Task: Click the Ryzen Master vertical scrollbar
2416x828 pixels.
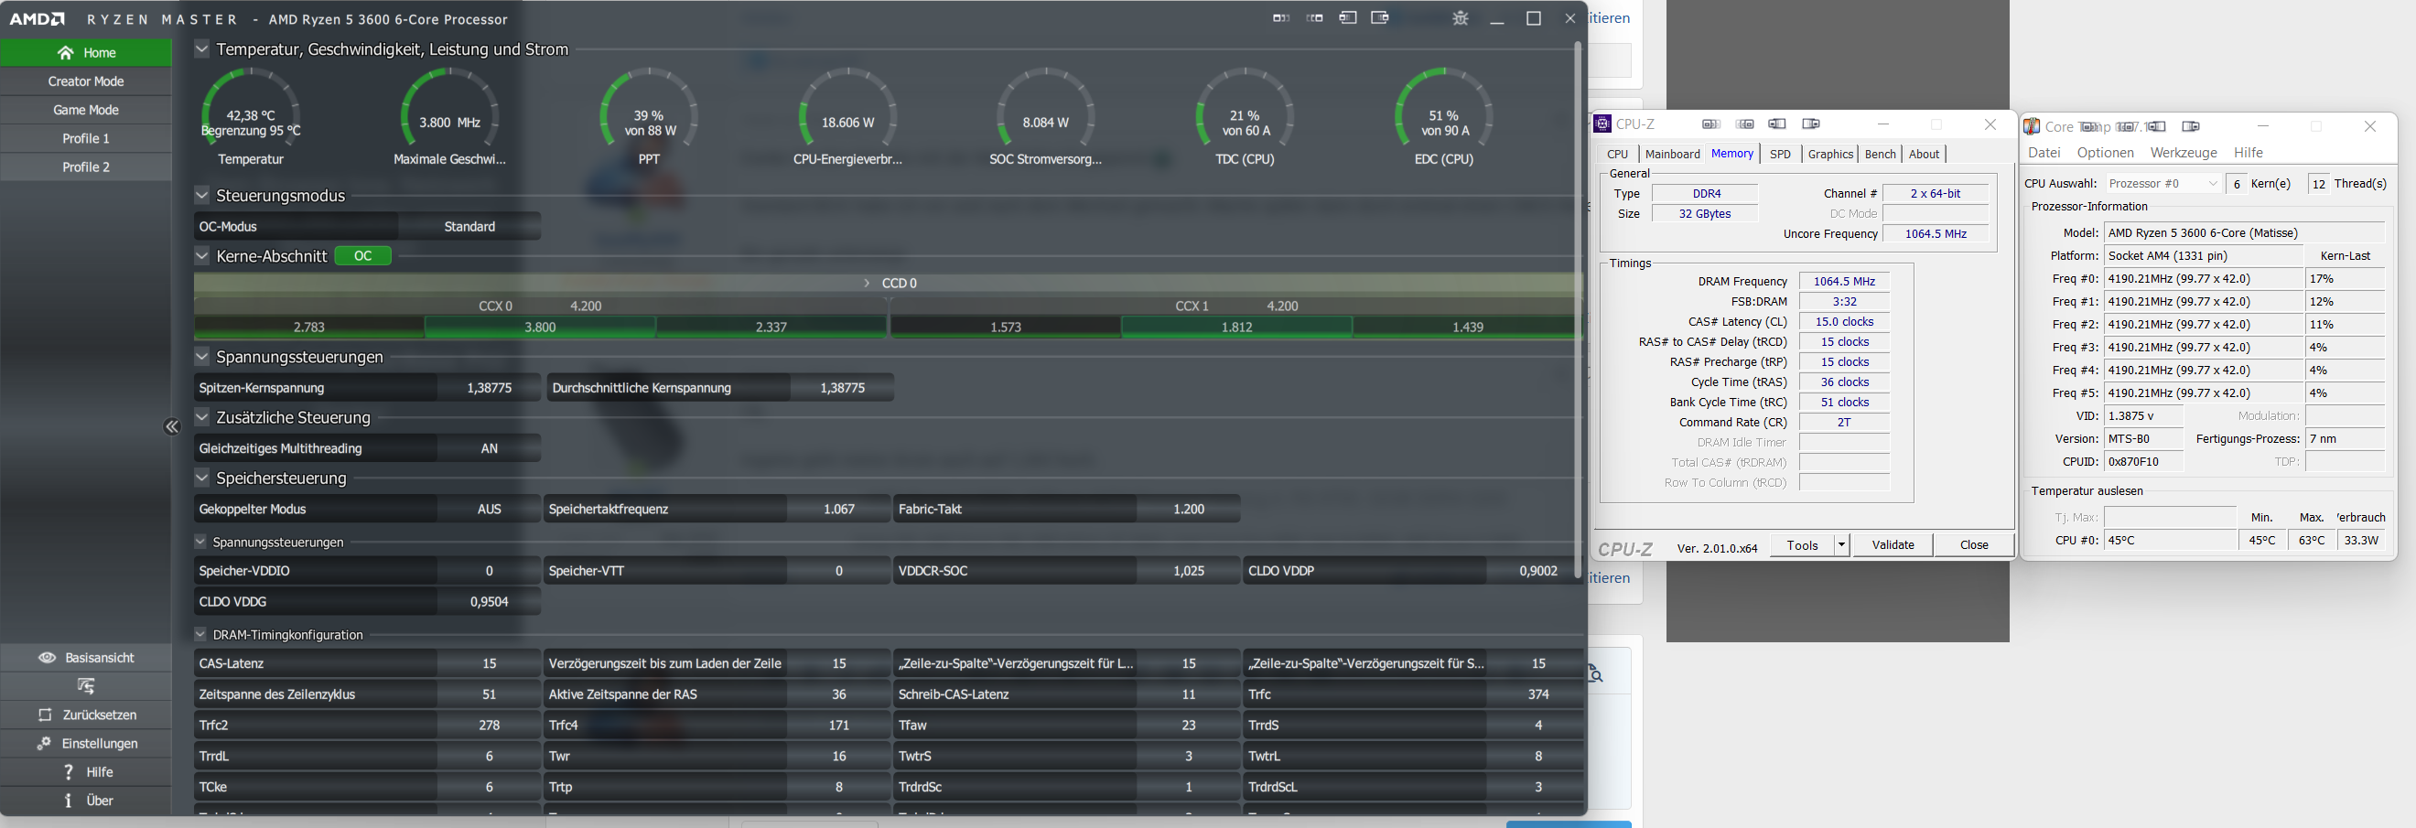Action: pos(1578,309)
